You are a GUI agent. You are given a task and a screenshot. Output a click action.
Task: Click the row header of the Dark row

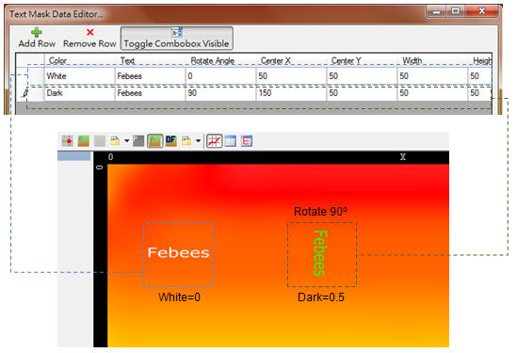pyautogui.click(x=30, y=93)
